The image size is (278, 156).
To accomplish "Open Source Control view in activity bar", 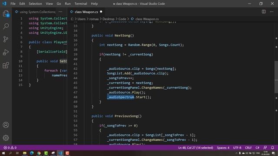I will coord(6,39).
